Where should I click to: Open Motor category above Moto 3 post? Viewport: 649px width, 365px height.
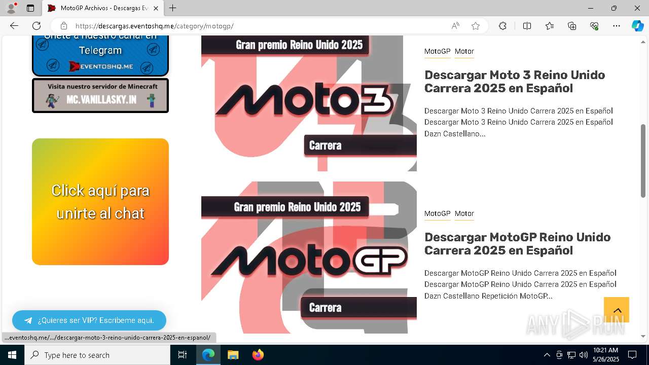click(x=464, y=51)
